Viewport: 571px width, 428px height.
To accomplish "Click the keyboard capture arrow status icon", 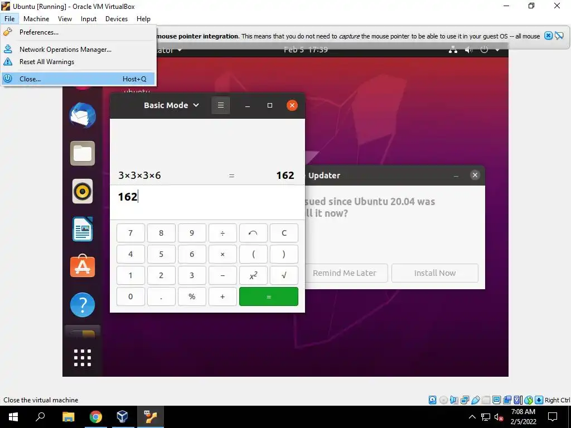I will pos(539,400).
